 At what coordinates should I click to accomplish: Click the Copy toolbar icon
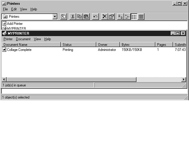click(79, 17)
